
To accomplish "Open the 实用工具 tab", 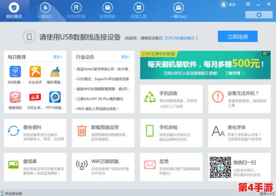I will pyautogui.click(x=139, y=11).
